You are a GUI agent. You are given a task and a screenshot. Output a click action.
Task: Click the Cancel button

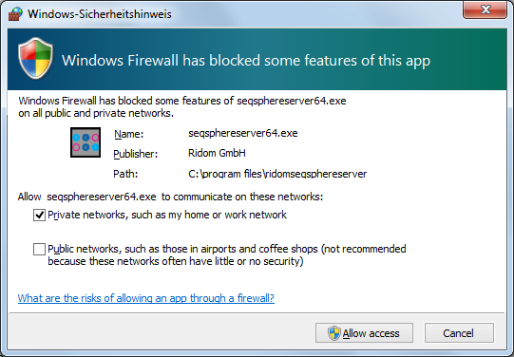[459, 332]
